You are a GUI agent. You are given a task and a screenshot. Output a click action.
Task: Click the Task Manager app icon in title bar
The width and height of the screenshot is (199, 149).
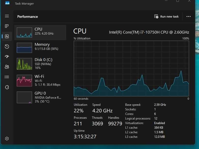pyautogui.click(x=7, y=3)
